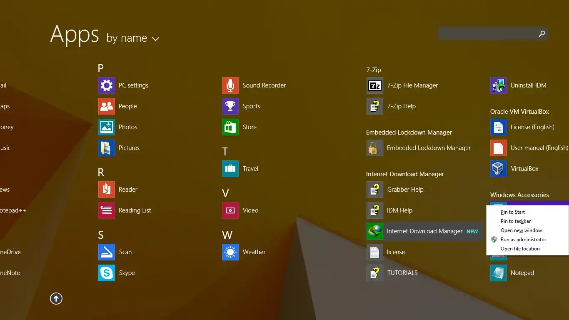Click the 'Internet Download Manager' group heading

405,174
